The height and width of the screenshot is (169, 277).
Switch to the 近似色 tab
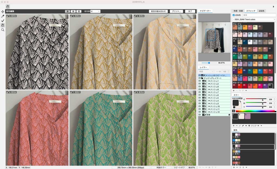pyautogui.click(x=262, y=11)
